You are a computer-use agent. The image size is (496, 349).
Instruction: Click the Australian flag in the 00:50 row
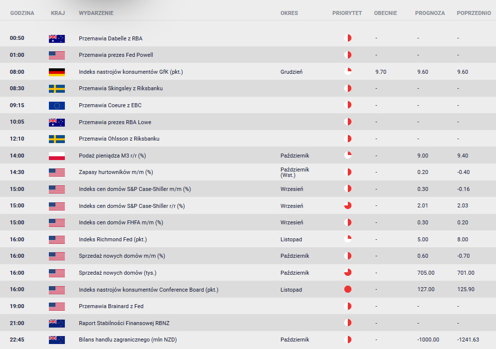(56, 38)
